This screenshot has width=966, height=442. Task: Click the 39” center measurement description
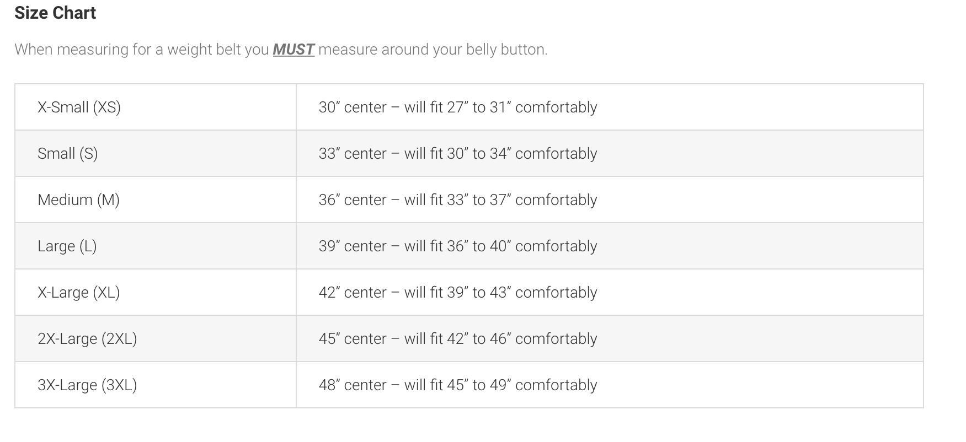tap(458, 246)
